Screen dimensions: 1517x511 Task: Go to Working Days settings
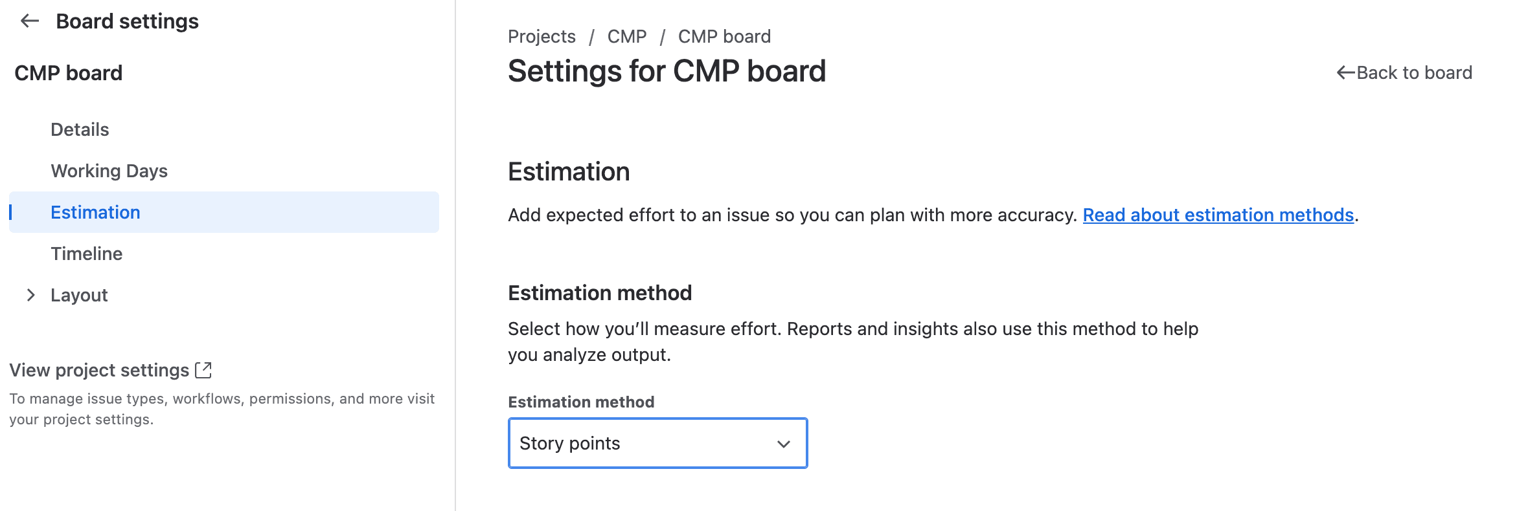(109, 171)
